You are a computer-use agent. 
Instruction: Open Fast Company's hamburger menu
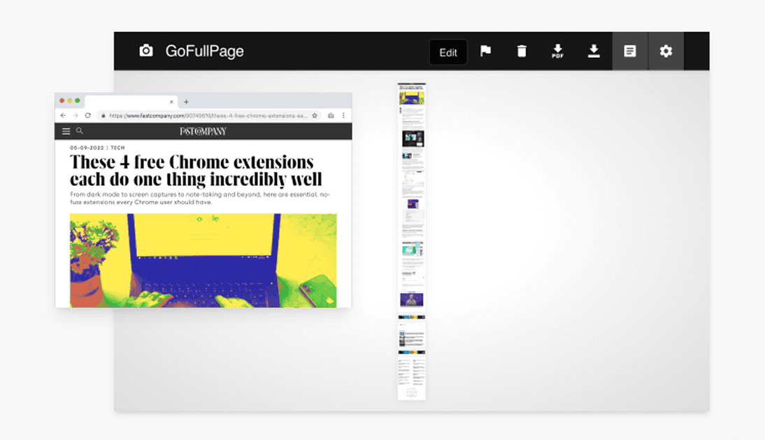pos(65,131)
